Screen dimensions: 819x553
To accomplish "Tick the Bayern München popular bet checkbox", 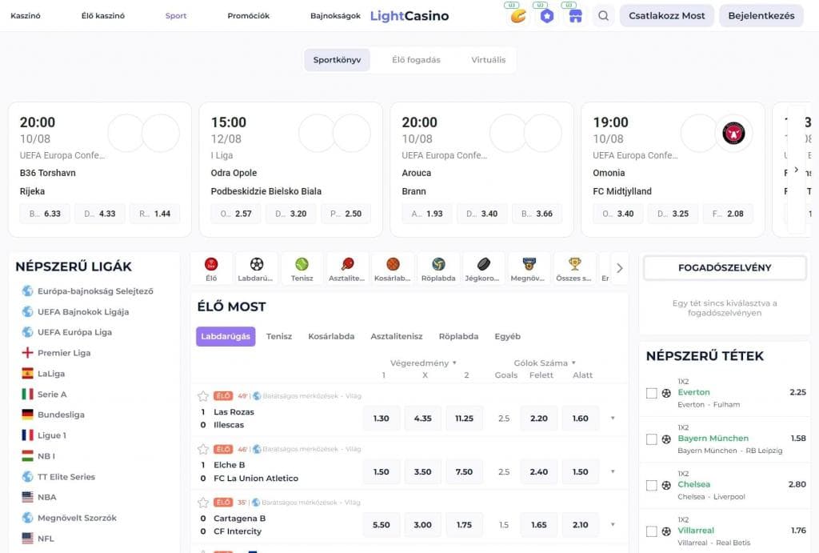I will [x=651, y=439].
